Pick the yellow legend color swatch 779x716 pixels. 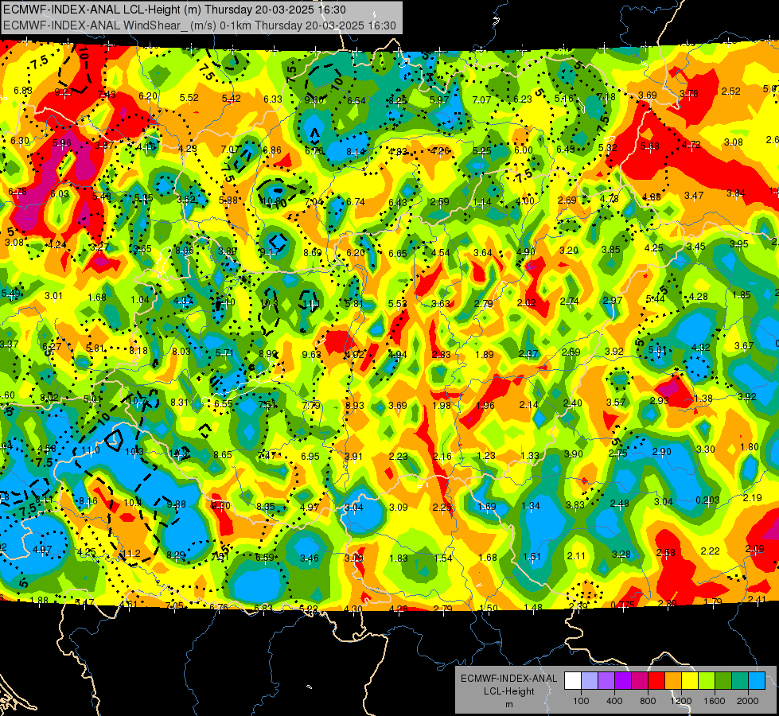pos(690,681)
